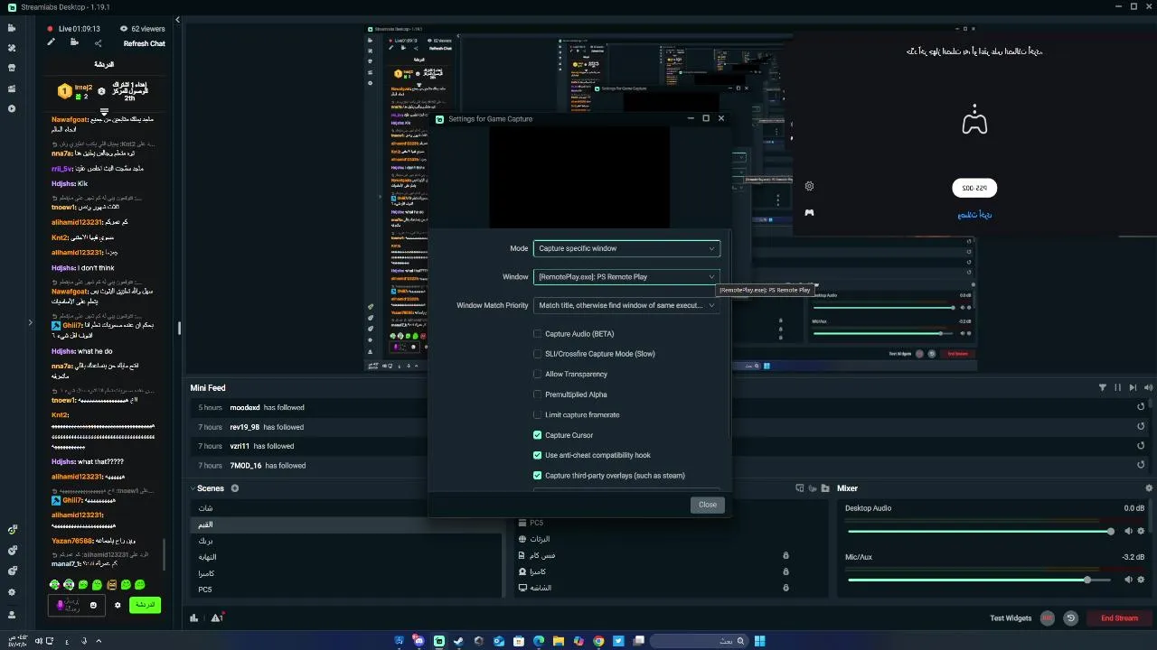
Task: Repeat alert for 7MOD_16 follow
Action: click(x=1141, y=466)
